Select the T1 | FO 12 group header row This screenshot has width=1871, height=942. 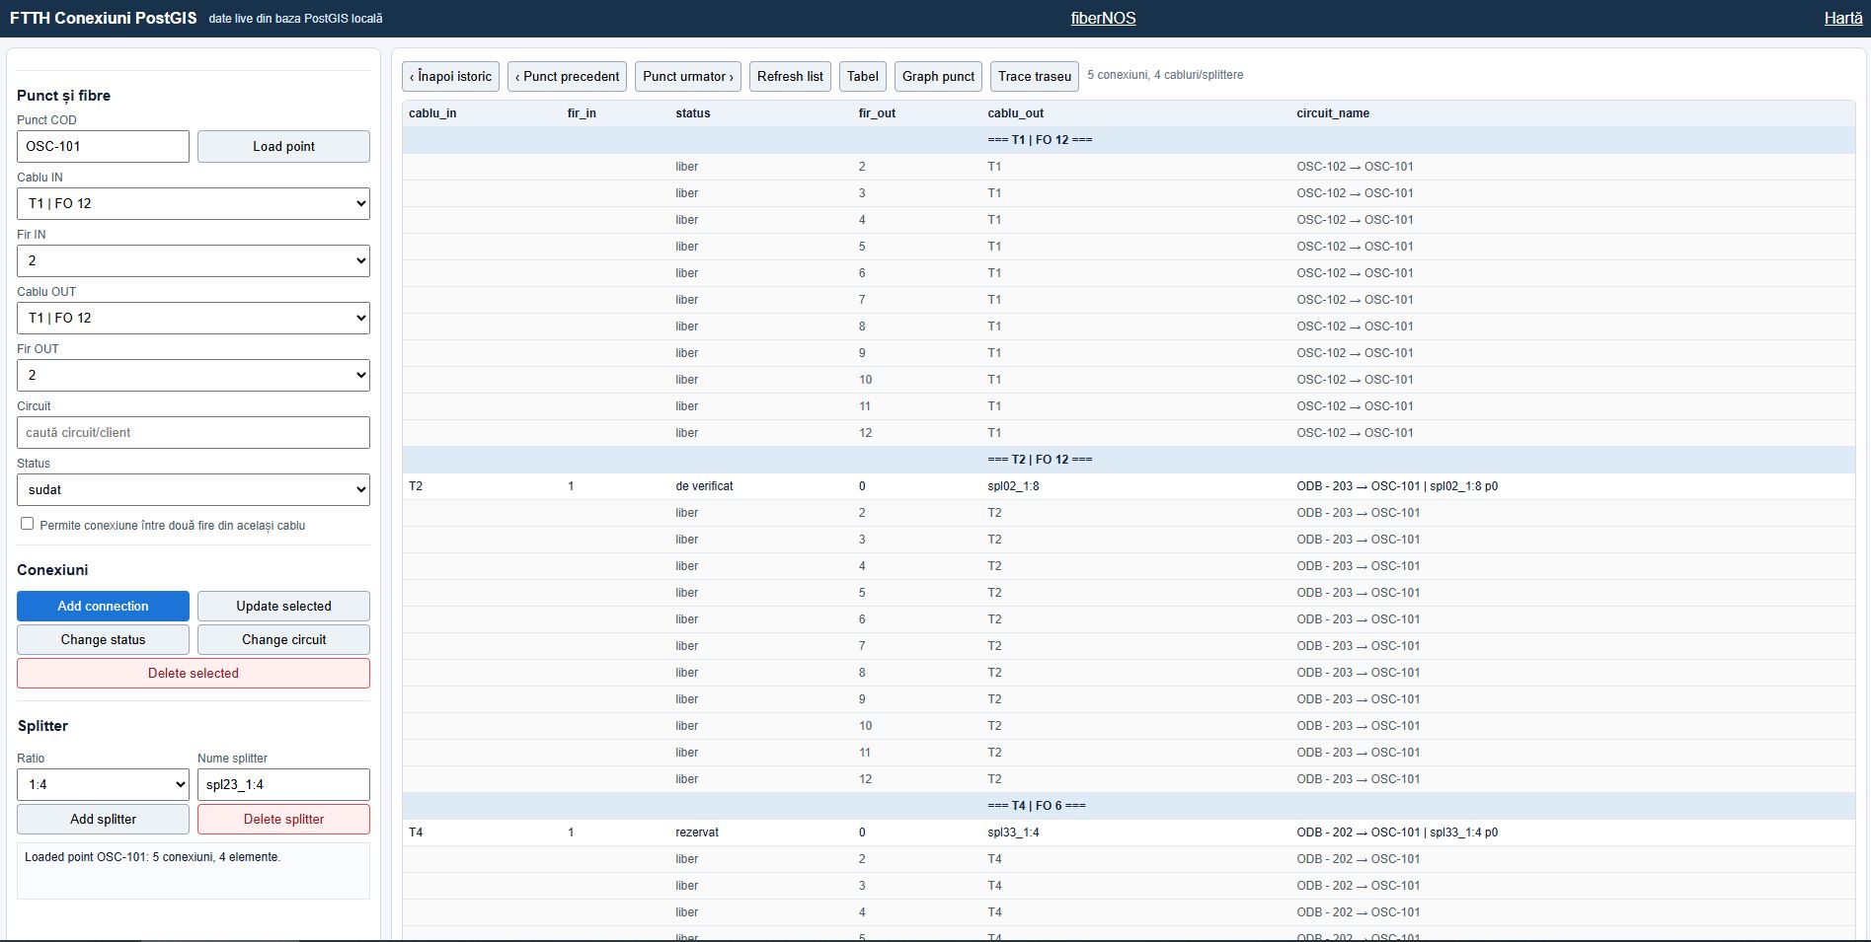1129,140
